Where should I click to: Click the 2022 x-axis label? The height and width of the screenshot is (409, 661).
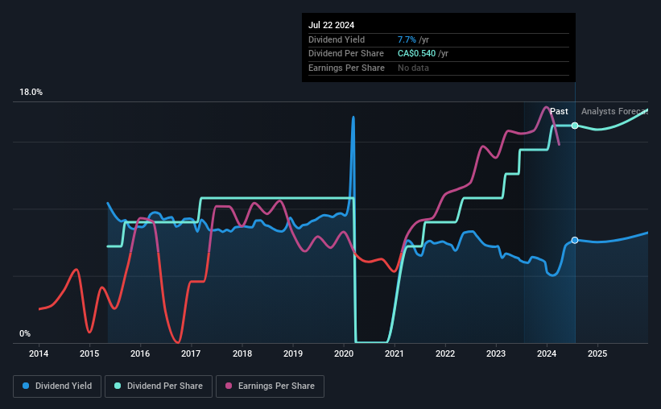445,353
